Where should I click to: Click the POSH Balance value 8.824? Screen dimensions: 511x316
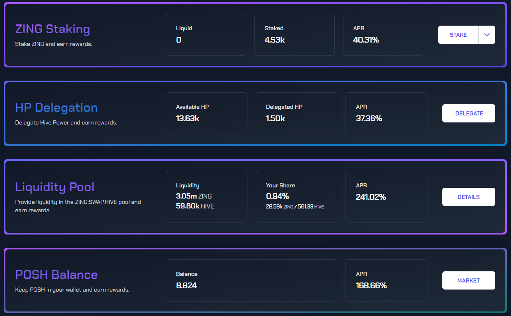(x=187, y=285)
